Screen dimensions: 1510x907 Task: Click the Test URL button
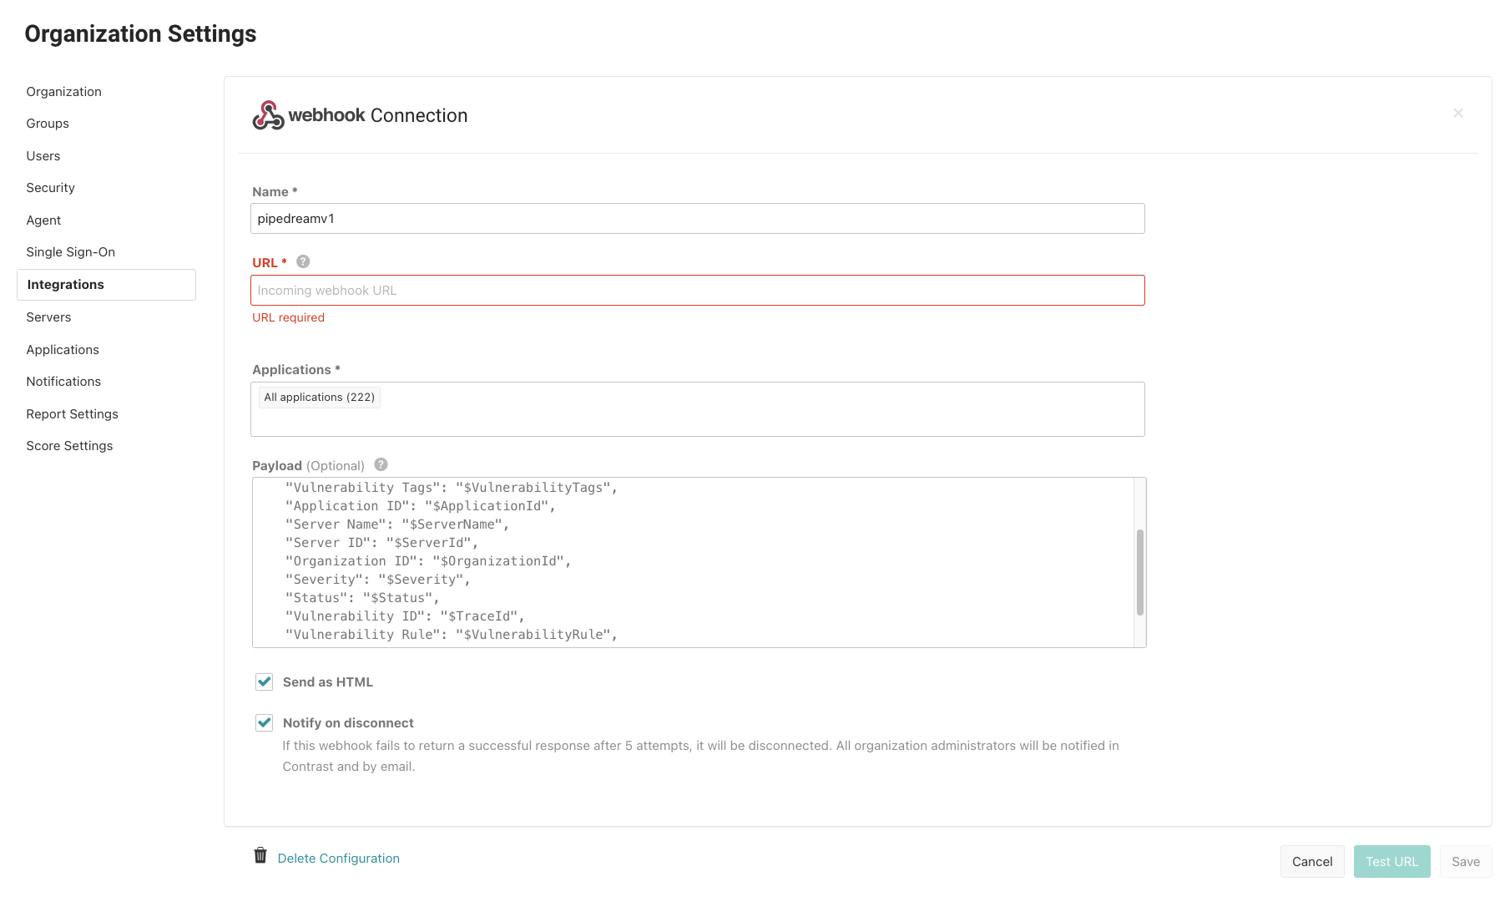point(1391,862)
